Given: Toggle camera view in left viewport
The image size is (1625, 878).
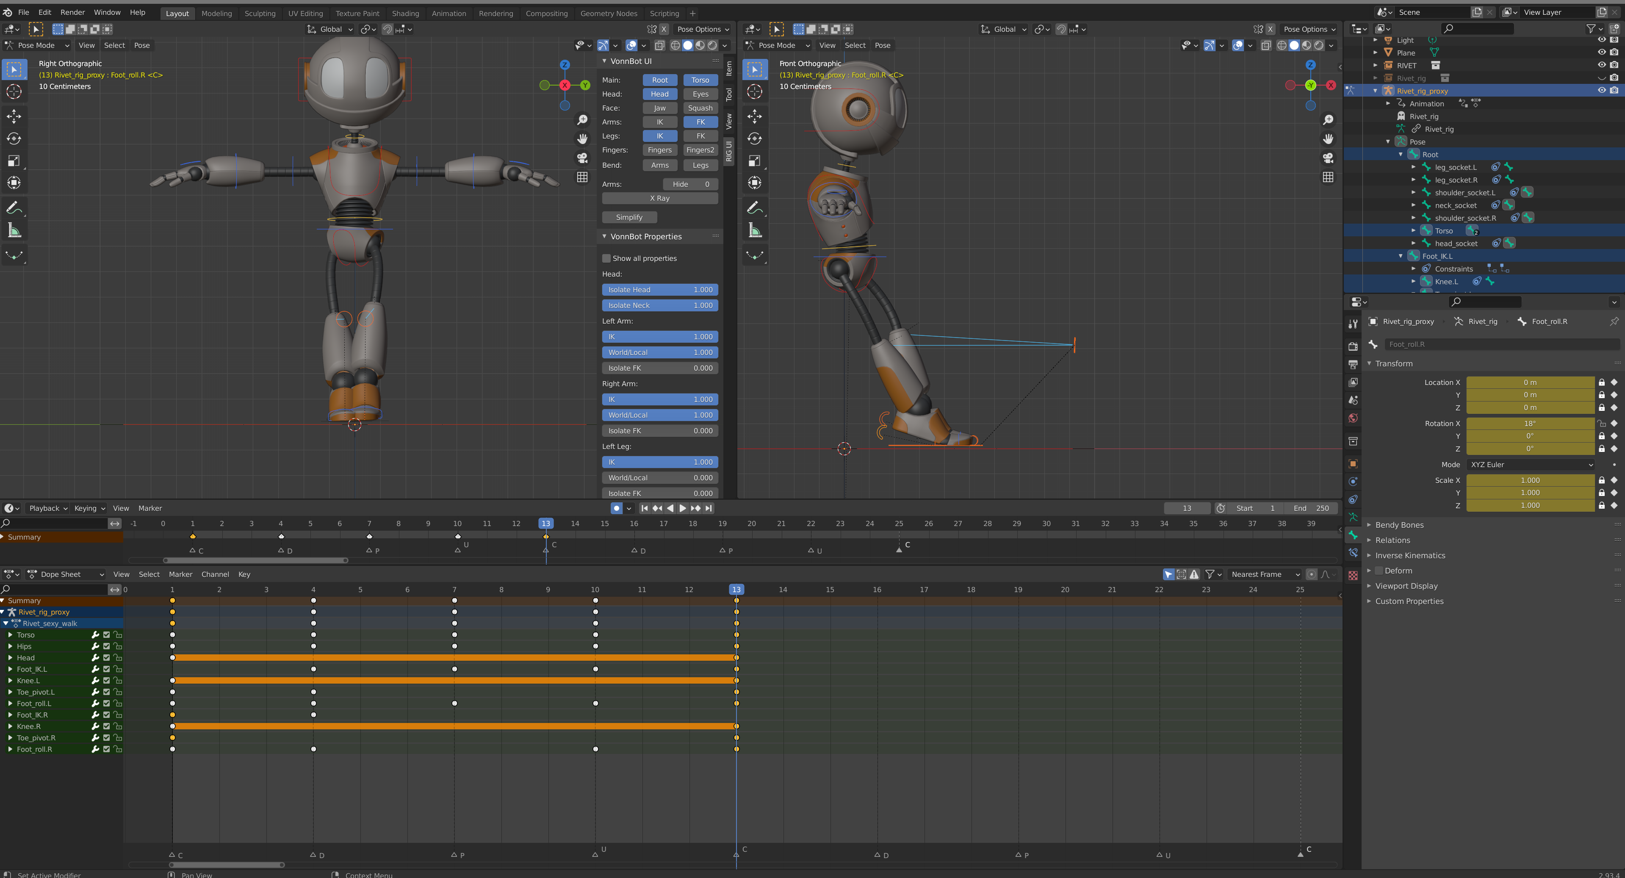Looking at the screenshot, I should [x=582, y=158].
